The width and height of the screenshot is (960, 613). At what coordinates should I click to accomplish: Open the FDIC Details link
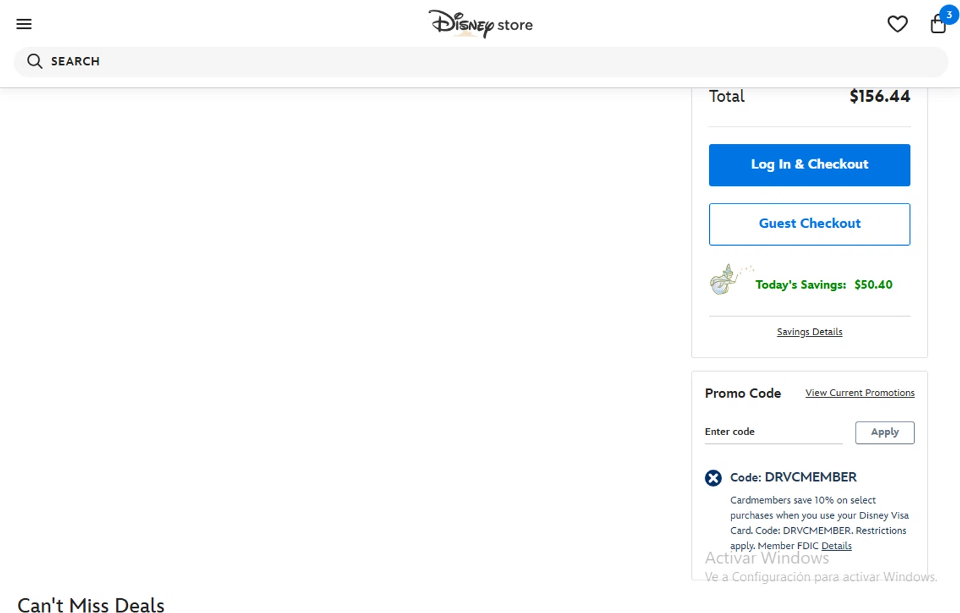pyautogui.click(x=836, y=546)
